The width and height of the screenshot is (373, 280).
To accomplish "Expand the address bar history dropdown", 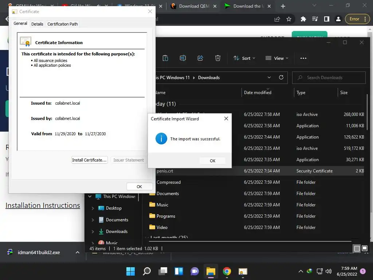I will click(269, 77).
